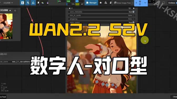Click the batch count number field

pos(150,1)
